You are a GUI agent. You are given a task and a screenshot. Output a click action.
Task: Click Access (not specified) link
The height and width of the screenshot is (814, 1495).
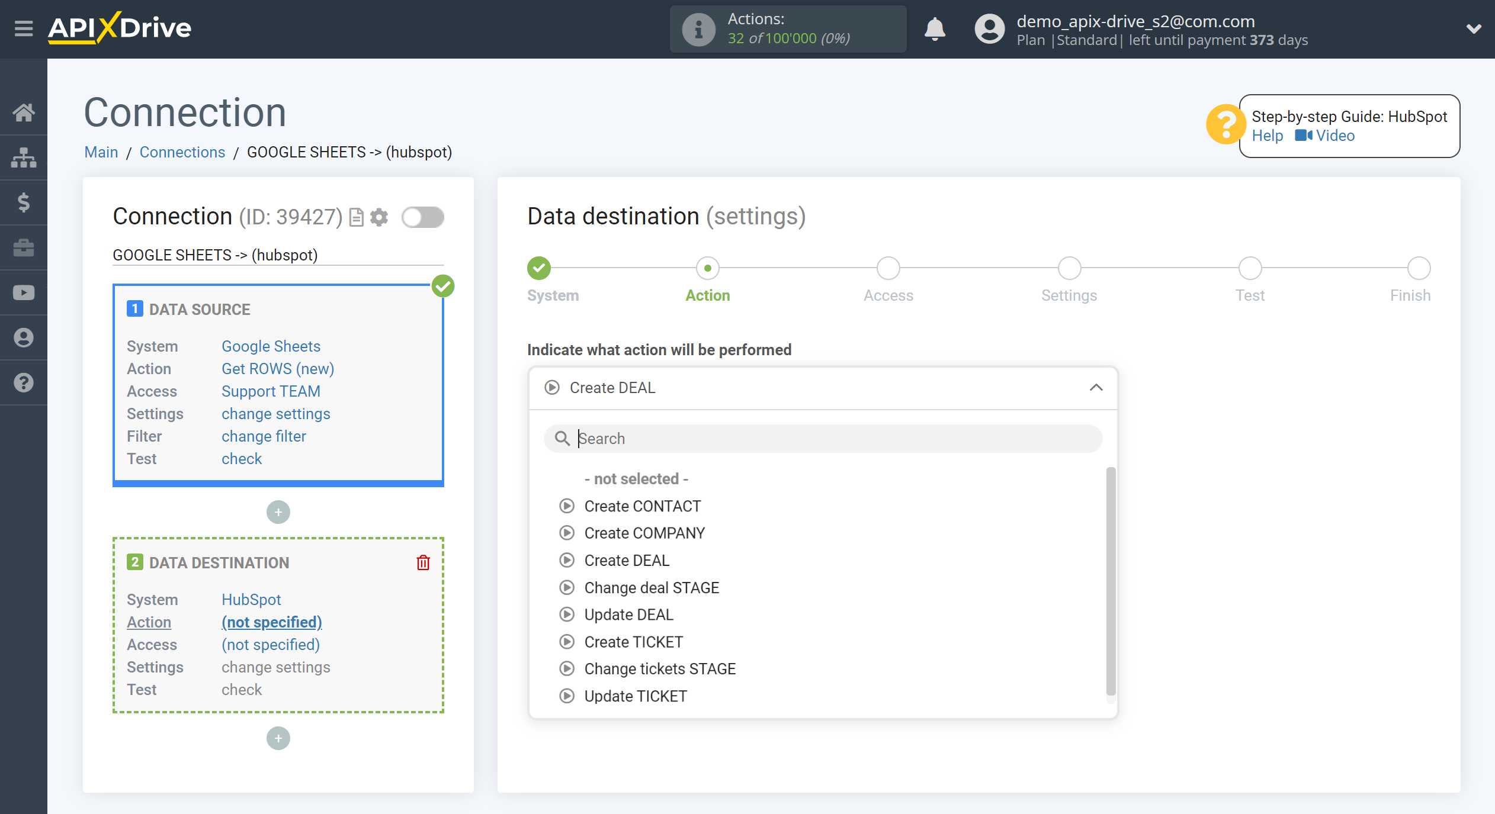point(271,645)
